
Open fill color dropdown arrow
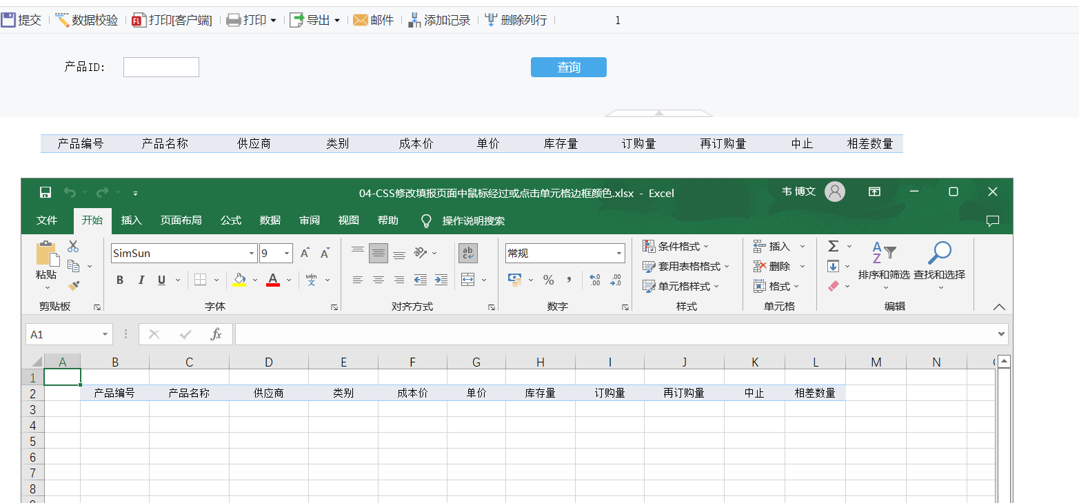click(254, 280)
